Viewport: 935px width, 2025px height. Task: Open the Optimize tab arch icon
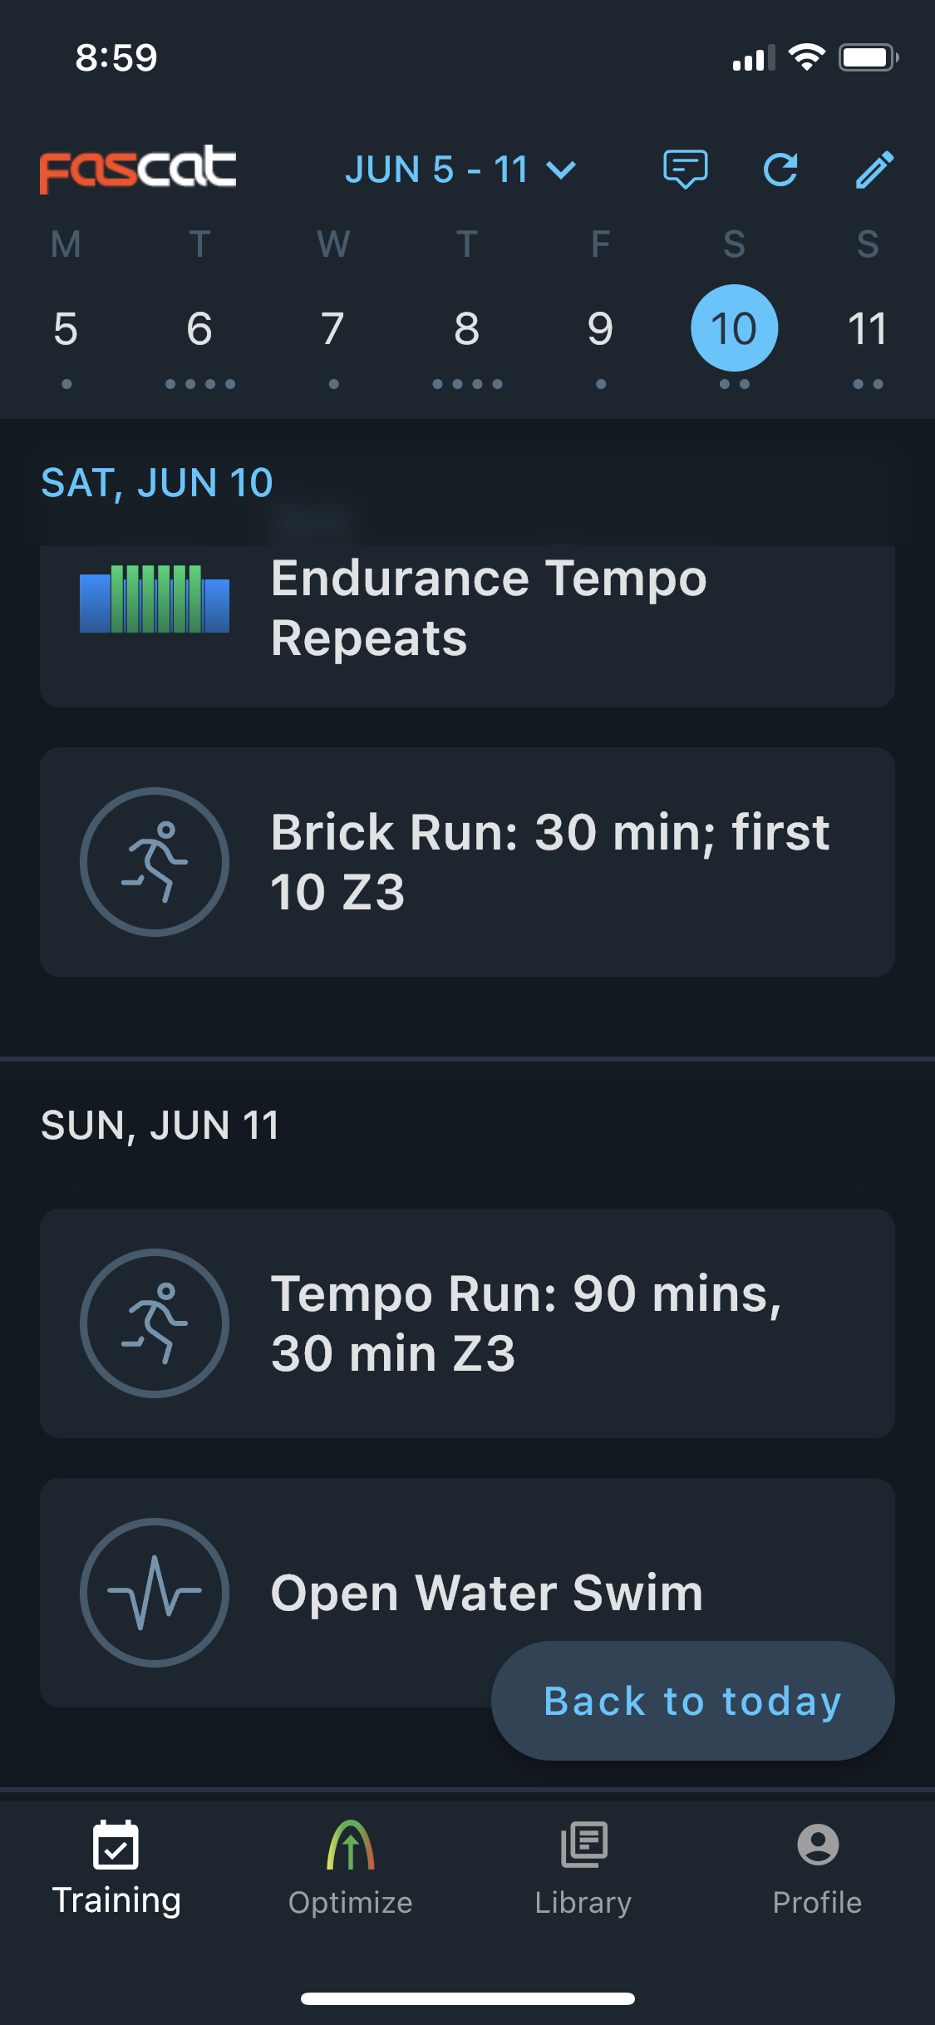click(351, 1845)
